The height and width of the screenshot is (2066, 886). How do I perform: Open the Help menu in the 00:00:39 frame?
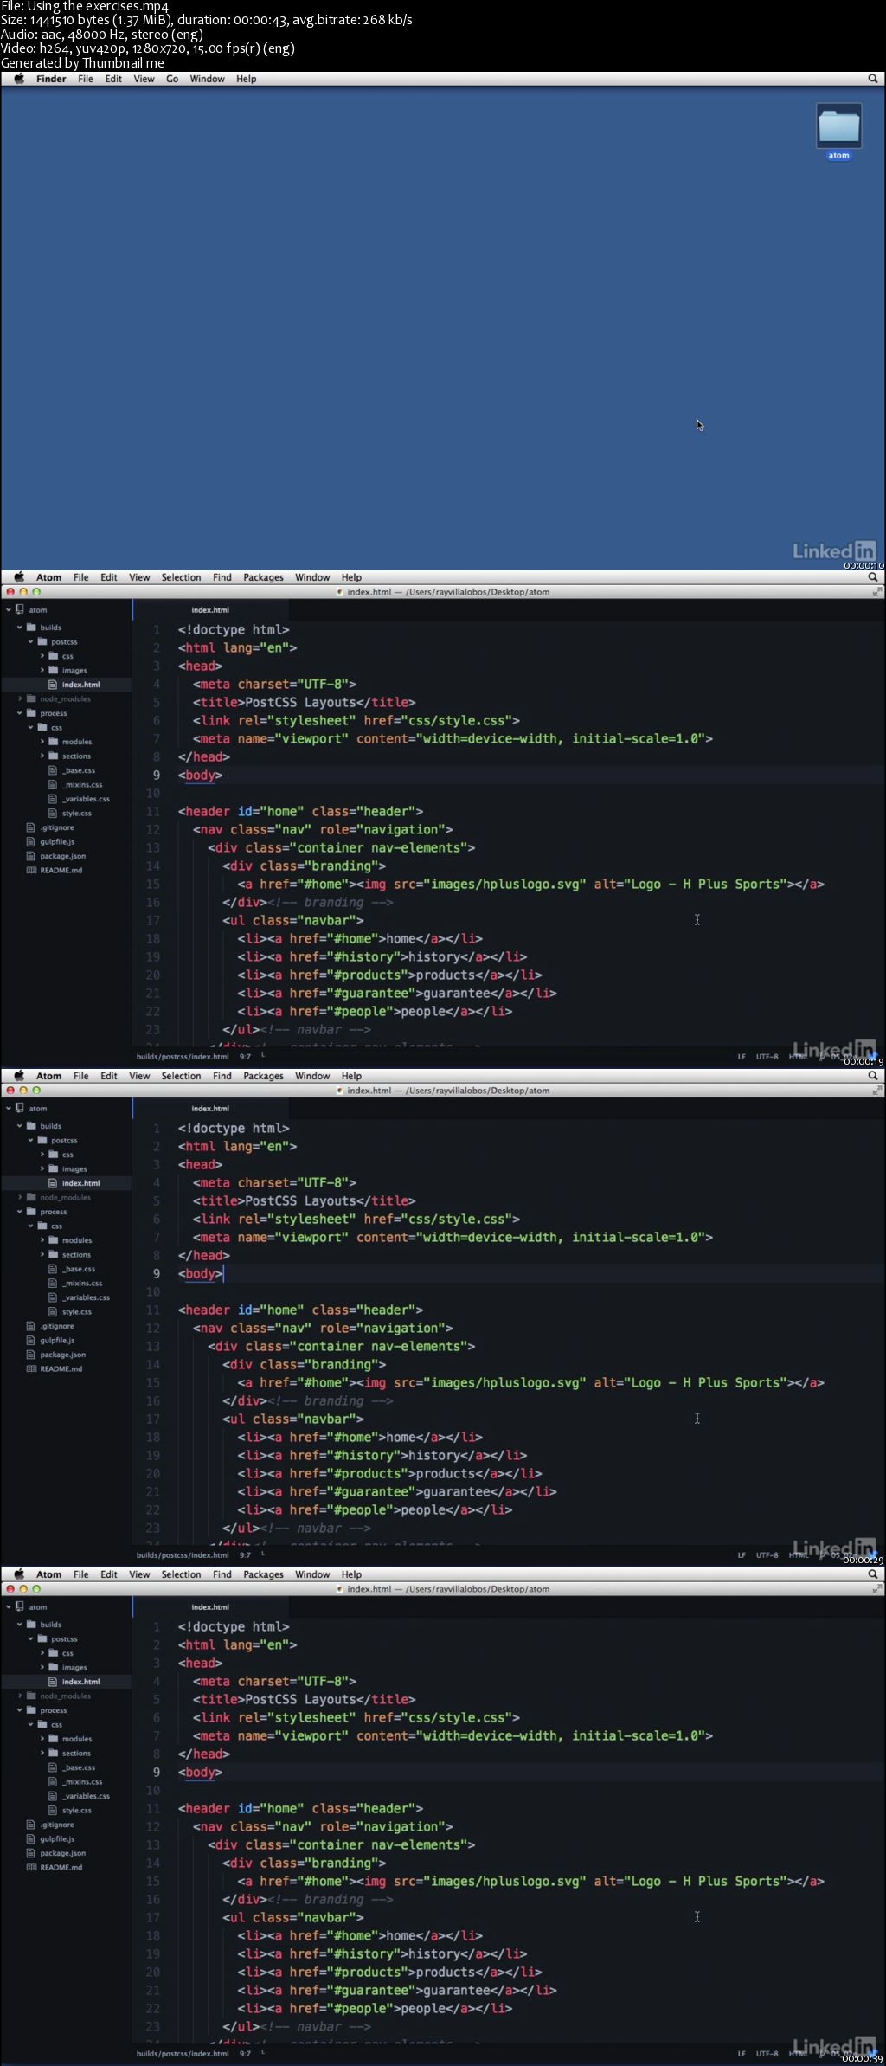[351, 1574]
